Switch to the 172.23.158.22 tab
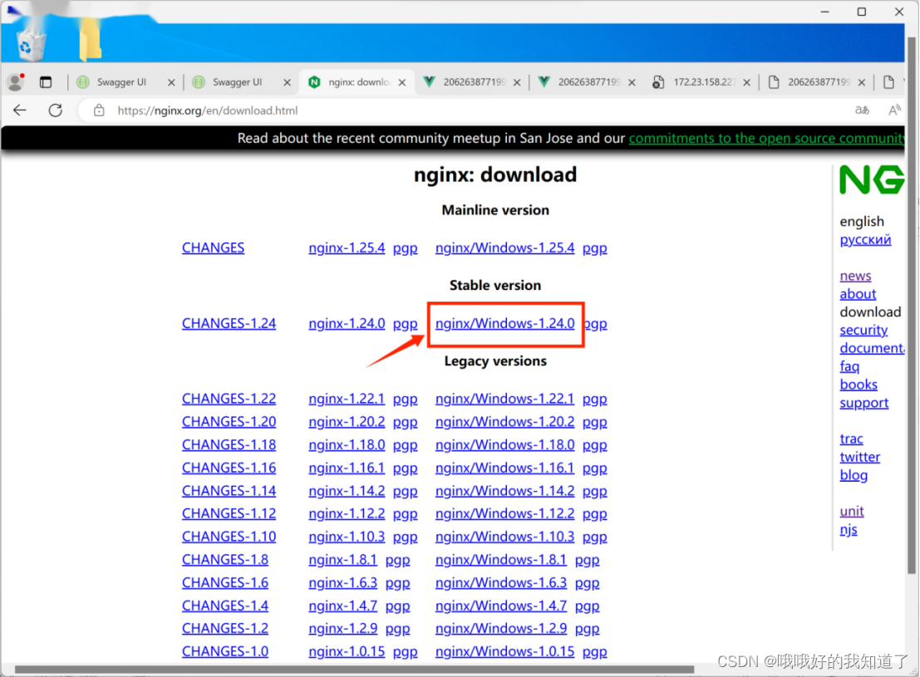Image resolution: width=920 pixels, height=677 pixels. (703, 82)
